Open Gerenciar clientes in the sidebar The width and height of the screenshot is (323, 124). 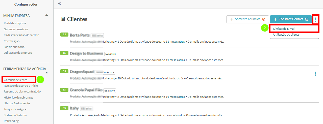pyautogui.click(x=15, y=80)
